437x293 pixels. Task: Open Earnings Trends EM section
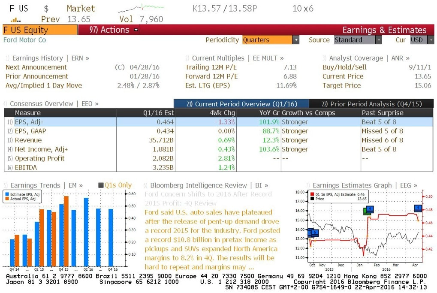pyautogui.click(x=43, y=185)
